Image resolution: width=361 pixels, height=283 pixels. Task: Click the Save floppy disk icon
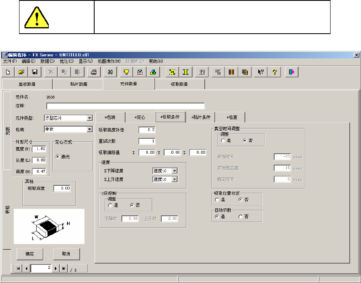coord(35,72)
